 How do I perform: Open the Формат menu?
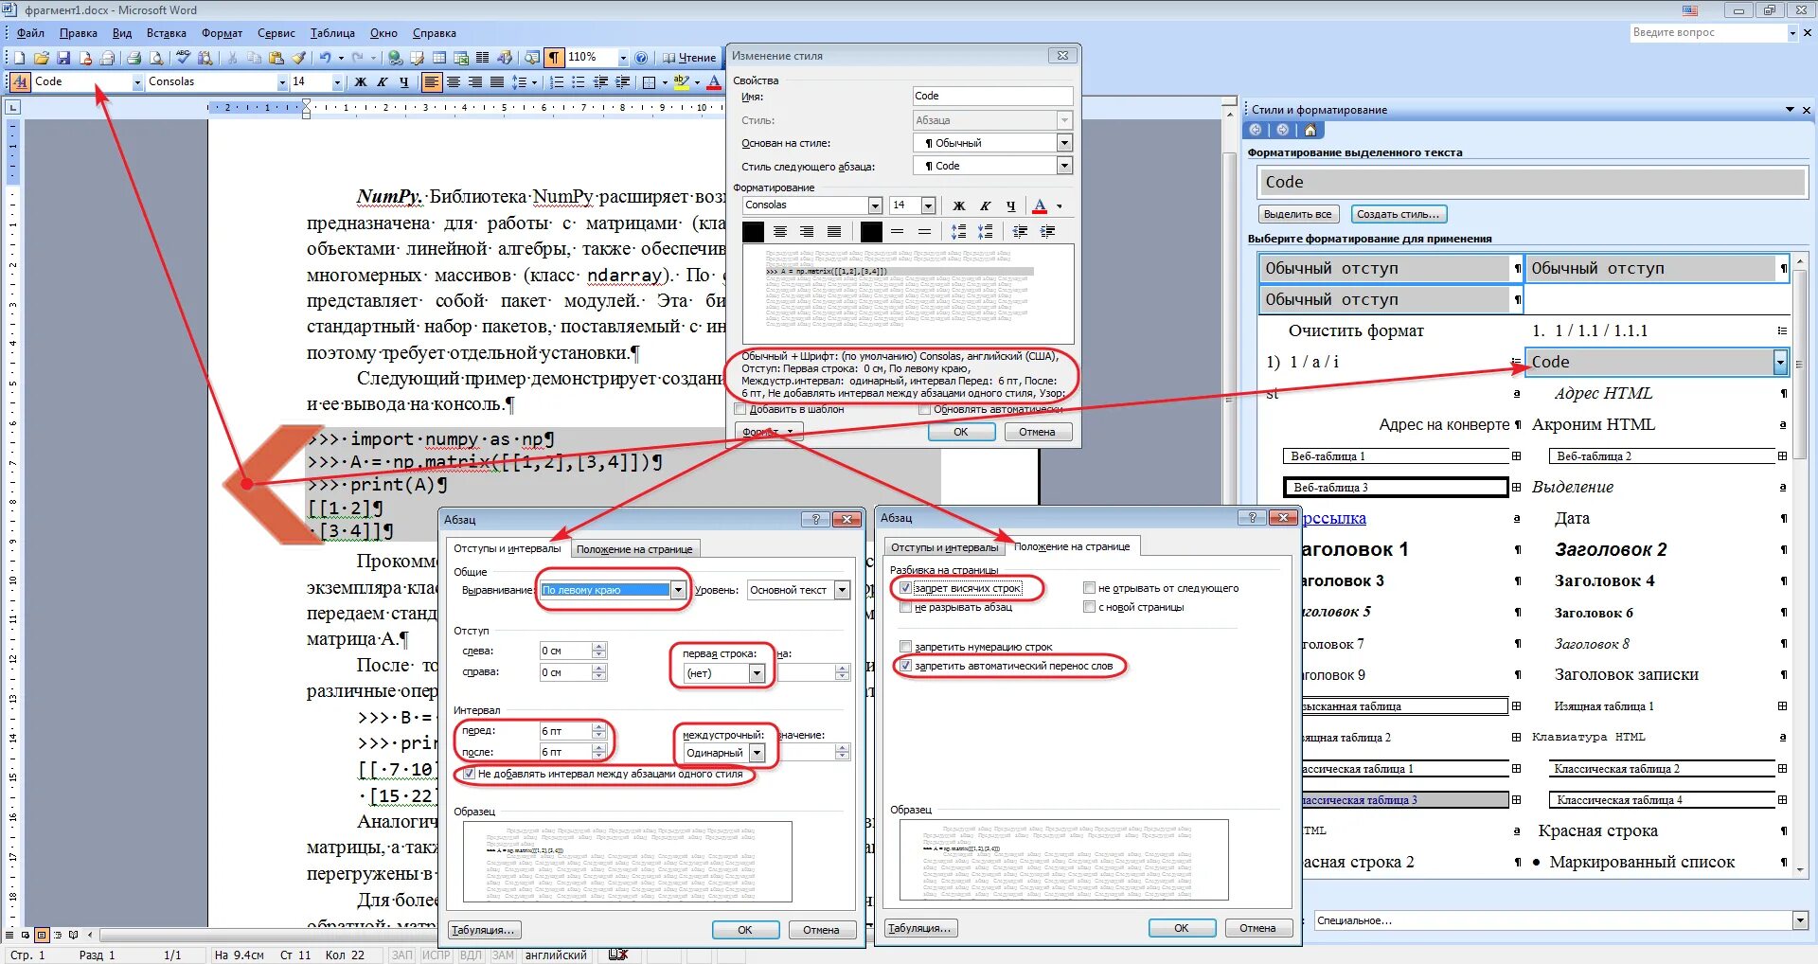point(223,33)
